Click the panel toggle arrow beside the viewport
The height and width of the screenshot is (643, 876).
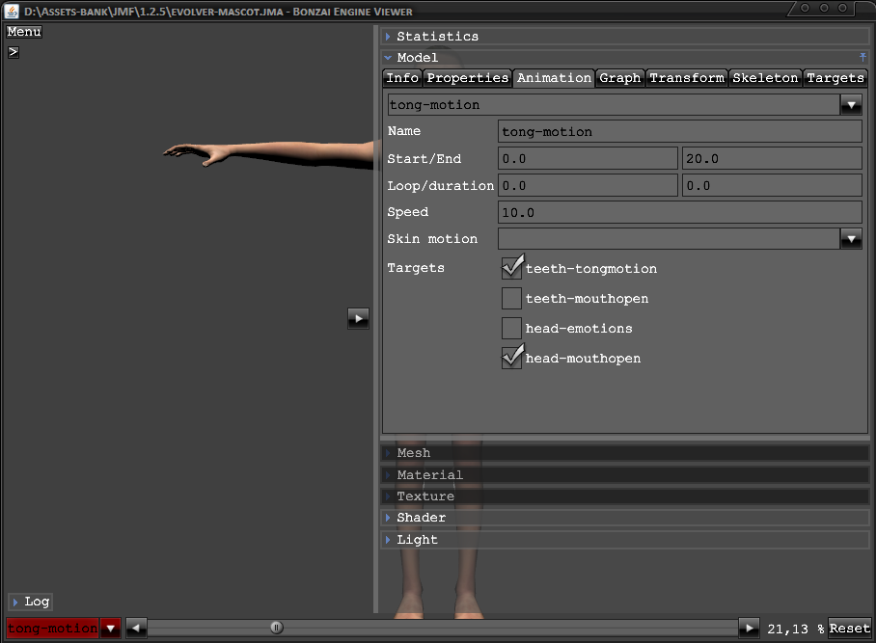click(358, 318)
